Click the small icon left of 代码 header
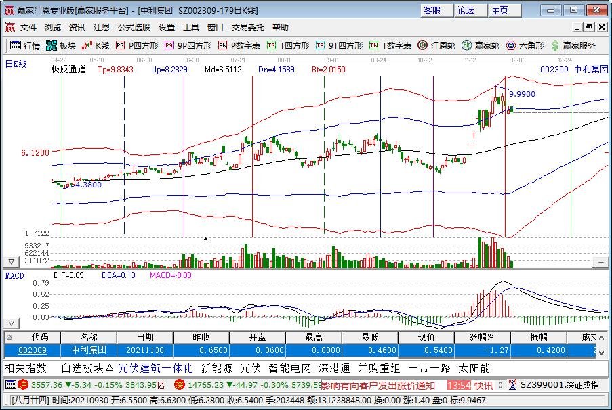Screen dimensions: 612x410 9,337
